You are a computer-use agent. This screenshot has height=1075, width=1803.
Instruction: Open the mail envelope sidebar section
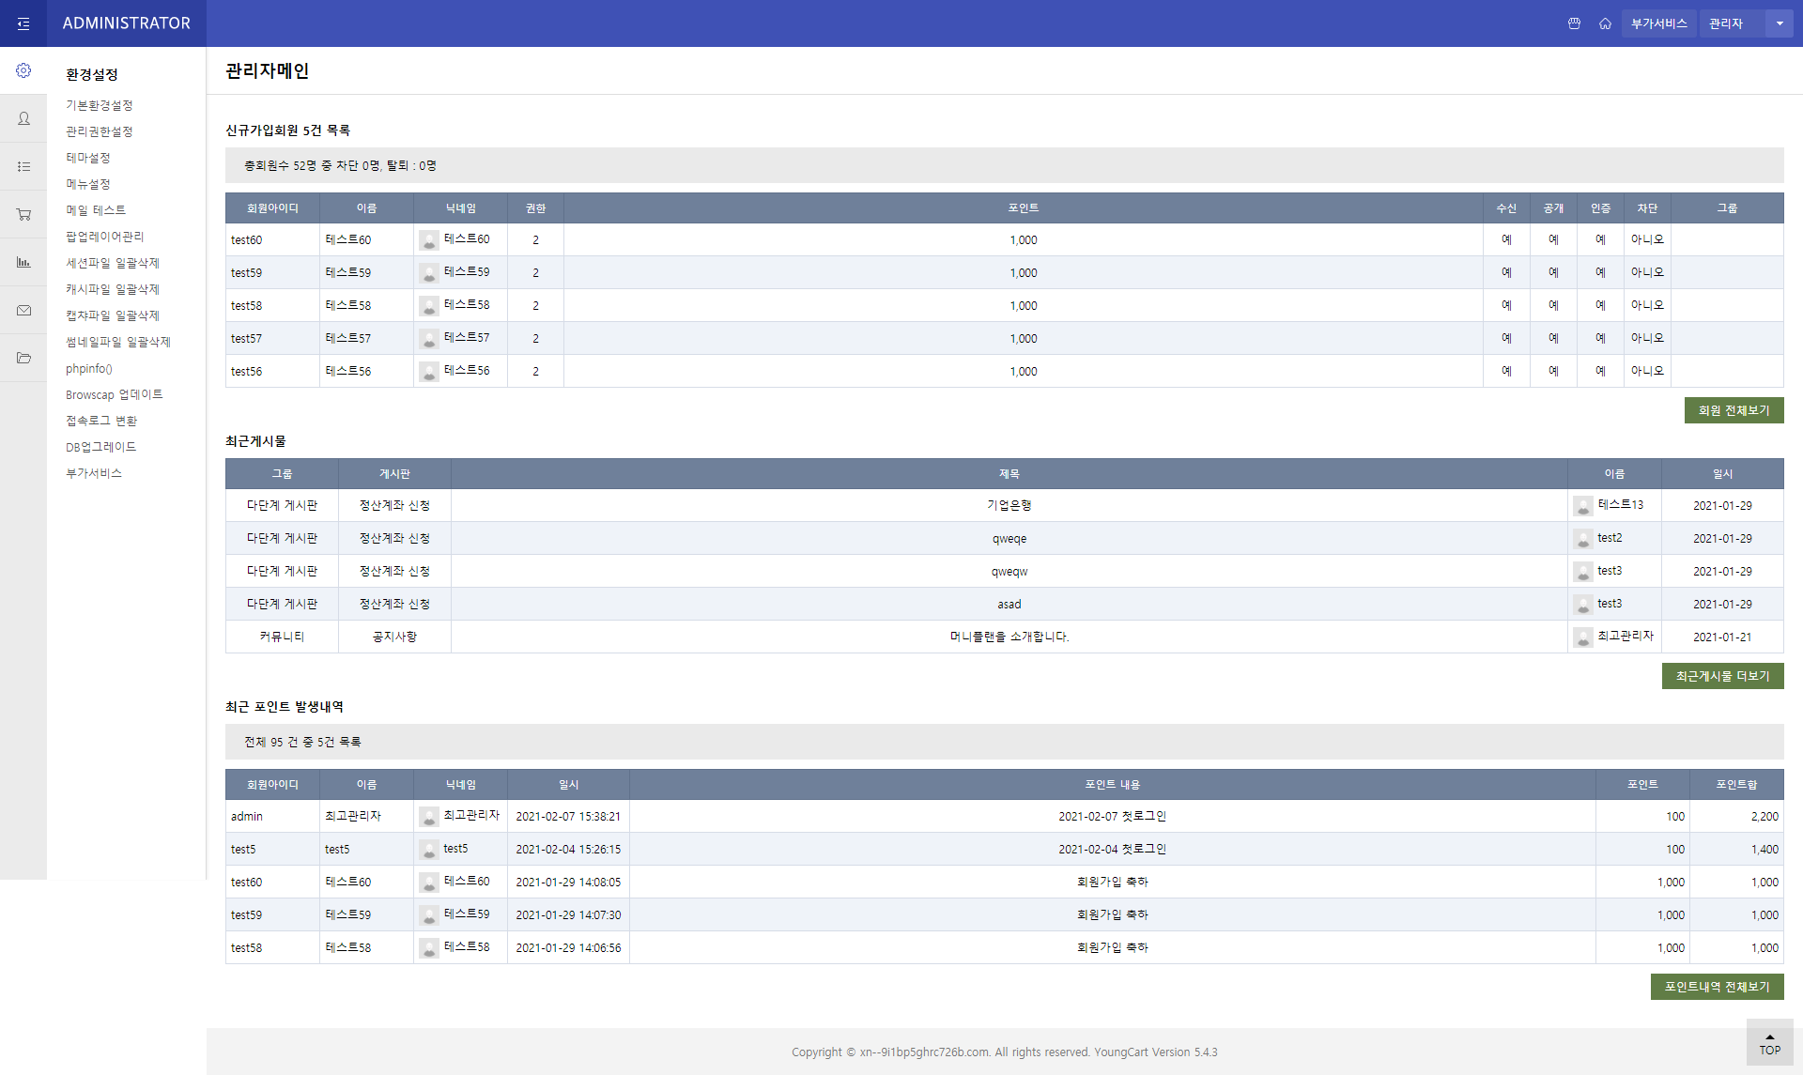tap(23, 310)
